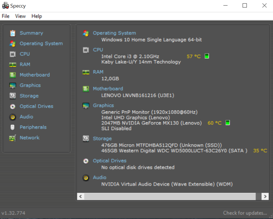This screenshot has height=219, width=273.
Task: Click the Storage heading link in the main panel
Action: tap(102, 138)
